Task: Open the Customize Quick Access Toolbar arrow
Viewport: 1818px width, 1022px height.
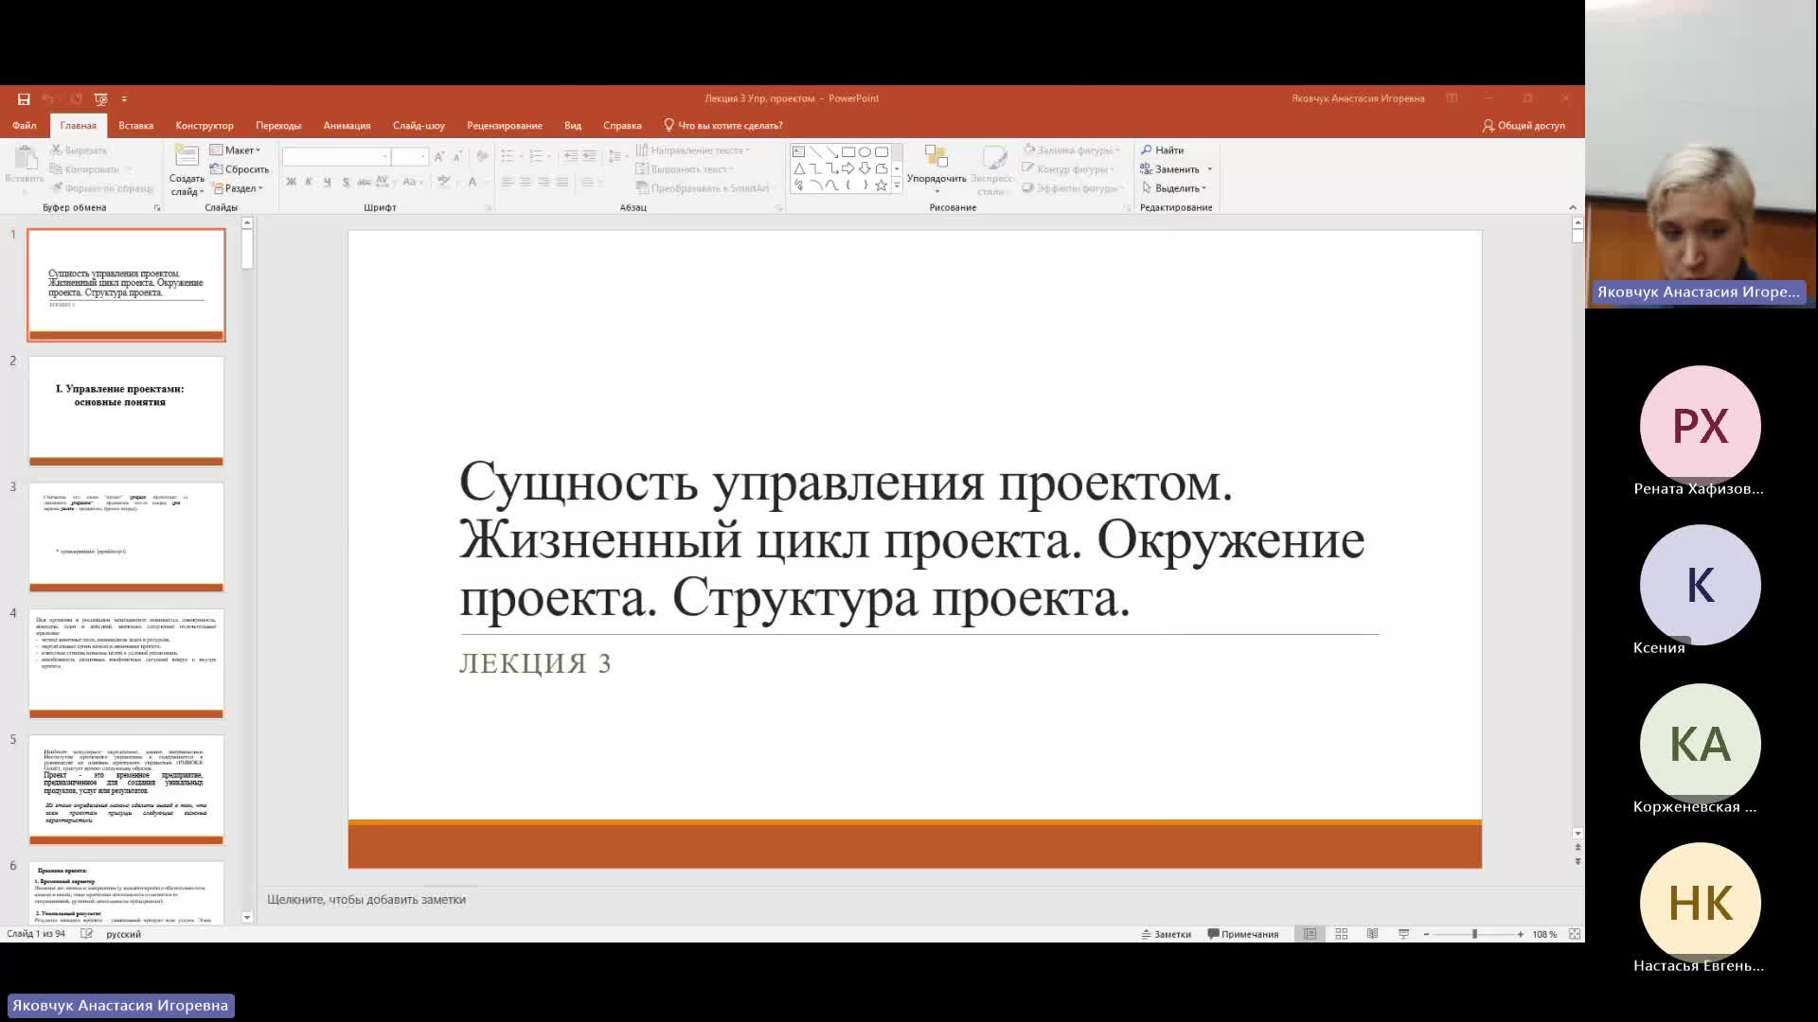Action: pyautogui.click(x=124, y=98)
